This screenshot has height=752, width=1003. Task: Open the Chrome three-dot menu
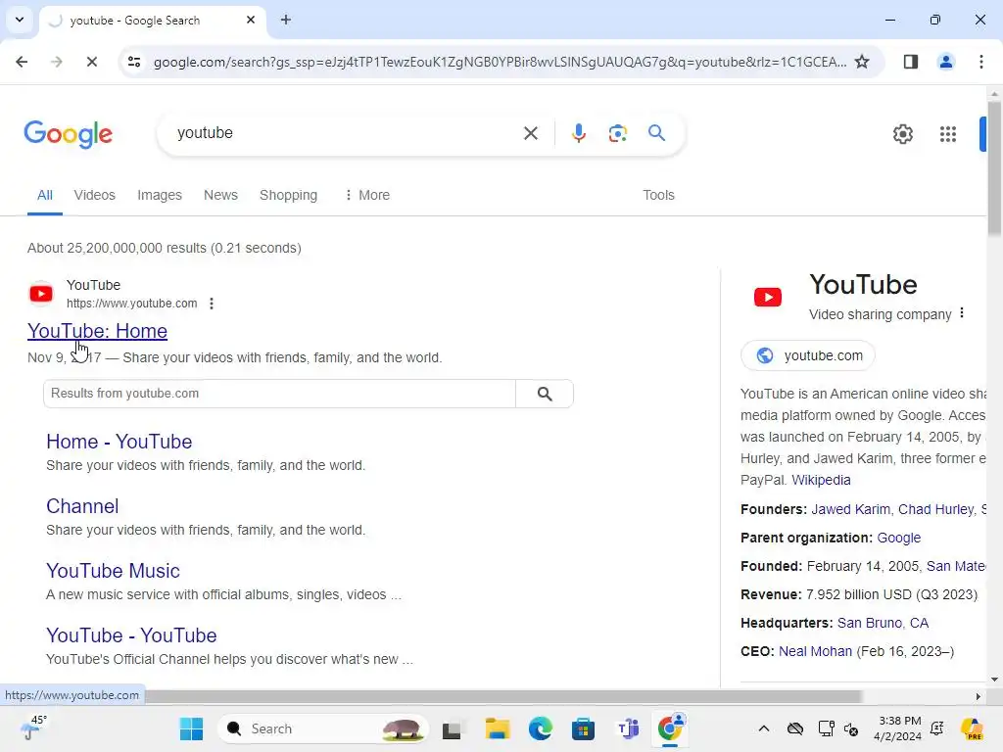[981, 62]
